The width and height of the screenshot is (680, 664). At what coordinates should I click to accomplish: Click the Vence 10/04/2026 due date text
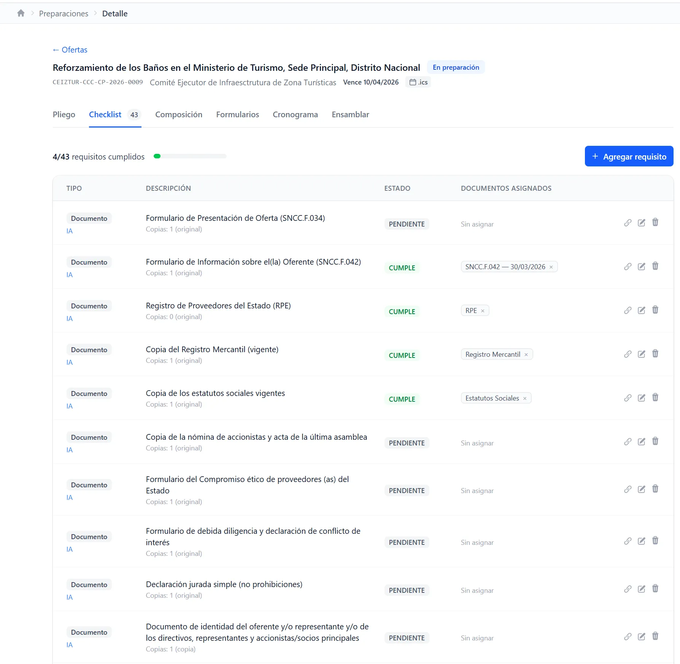click(x=371, y=82)
